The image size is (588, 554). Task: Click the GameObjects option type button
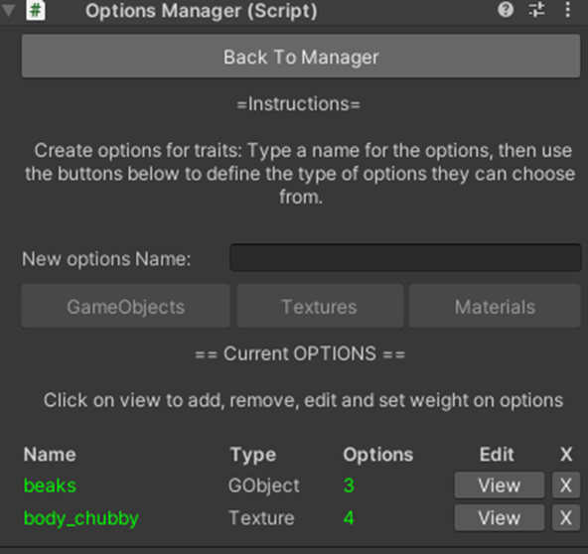click(x=125, y=306)
